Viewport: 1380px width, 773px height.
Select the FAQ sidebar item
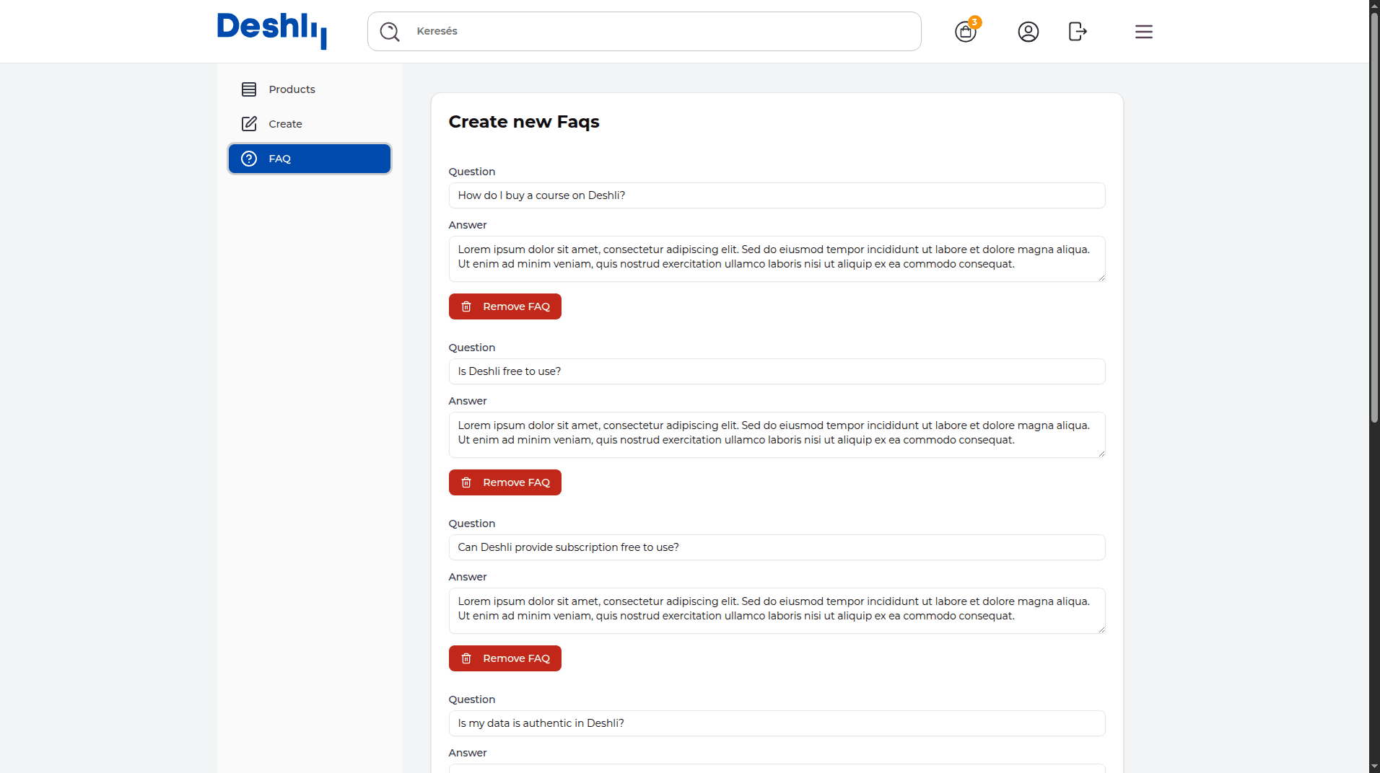point(310,159)
